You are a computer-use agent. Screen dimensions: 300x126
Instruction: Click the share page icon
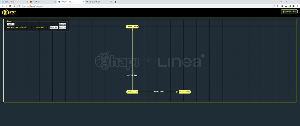pos(274,6)
